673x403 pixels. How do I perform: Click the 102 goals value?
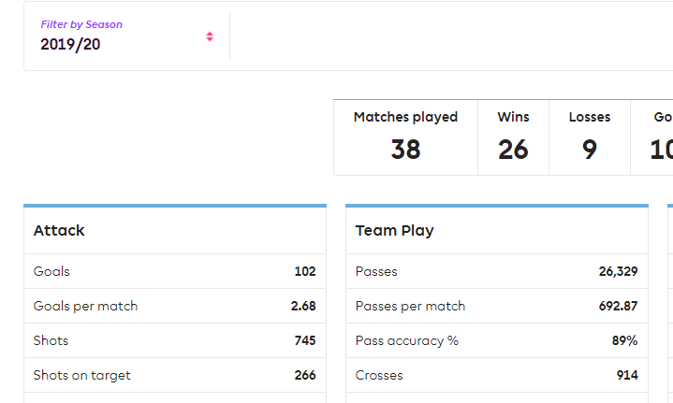pyautogui.click(x=305, y=272)
